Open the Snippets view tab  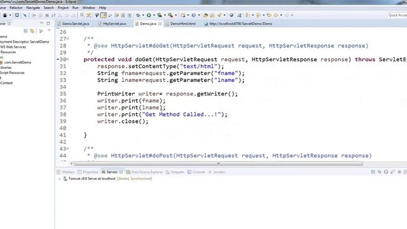point(175,172)
